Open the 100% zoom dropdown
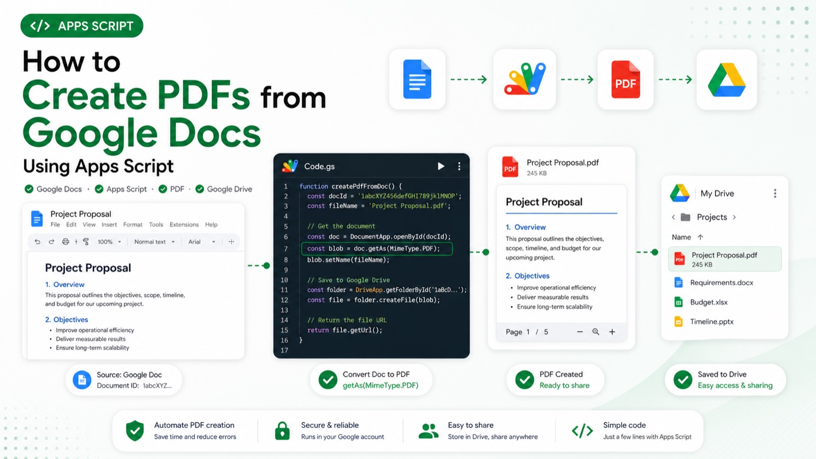Viewport: 816px width, 459px height. pyautogui.click(x=109, y=242)
